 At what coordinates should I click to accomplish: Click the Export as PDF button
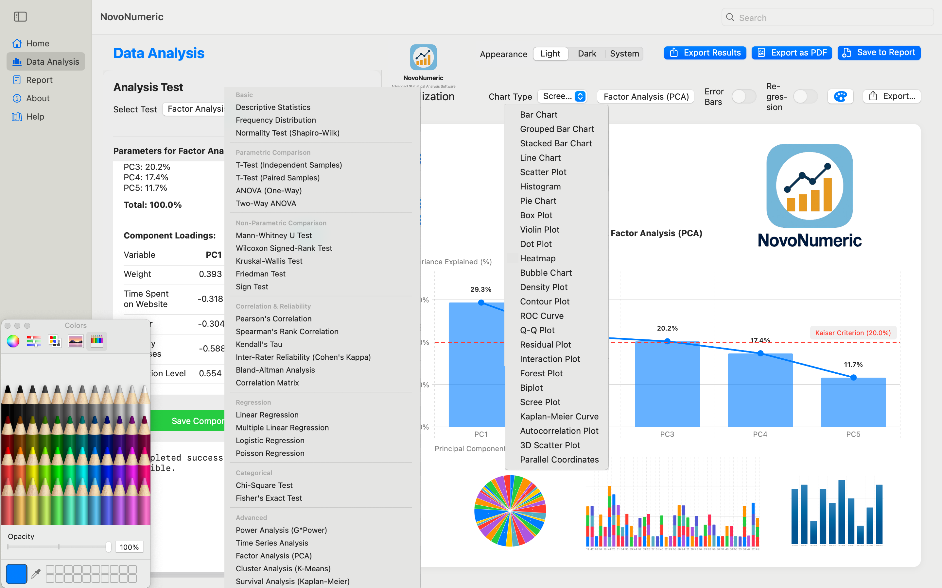click(792, 53)
